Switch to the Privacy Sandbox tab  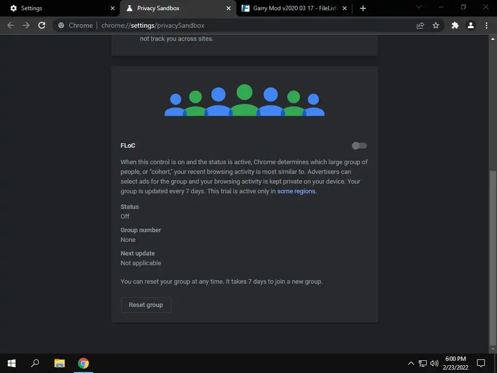coord(178,8)
